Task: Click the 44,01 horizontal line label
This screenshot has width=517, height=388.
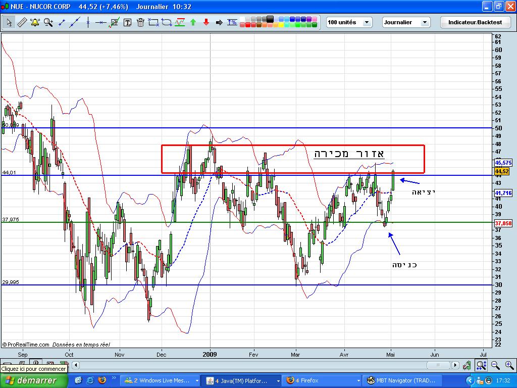Action: (9, 172)
